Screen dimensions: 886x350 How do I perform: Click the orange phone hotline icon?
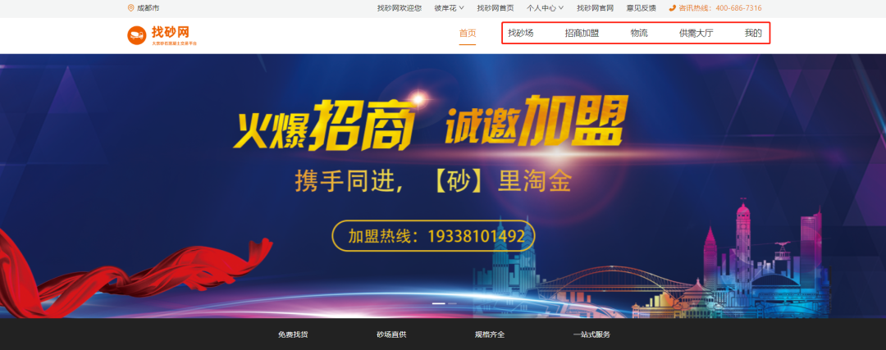coord(673,8)
